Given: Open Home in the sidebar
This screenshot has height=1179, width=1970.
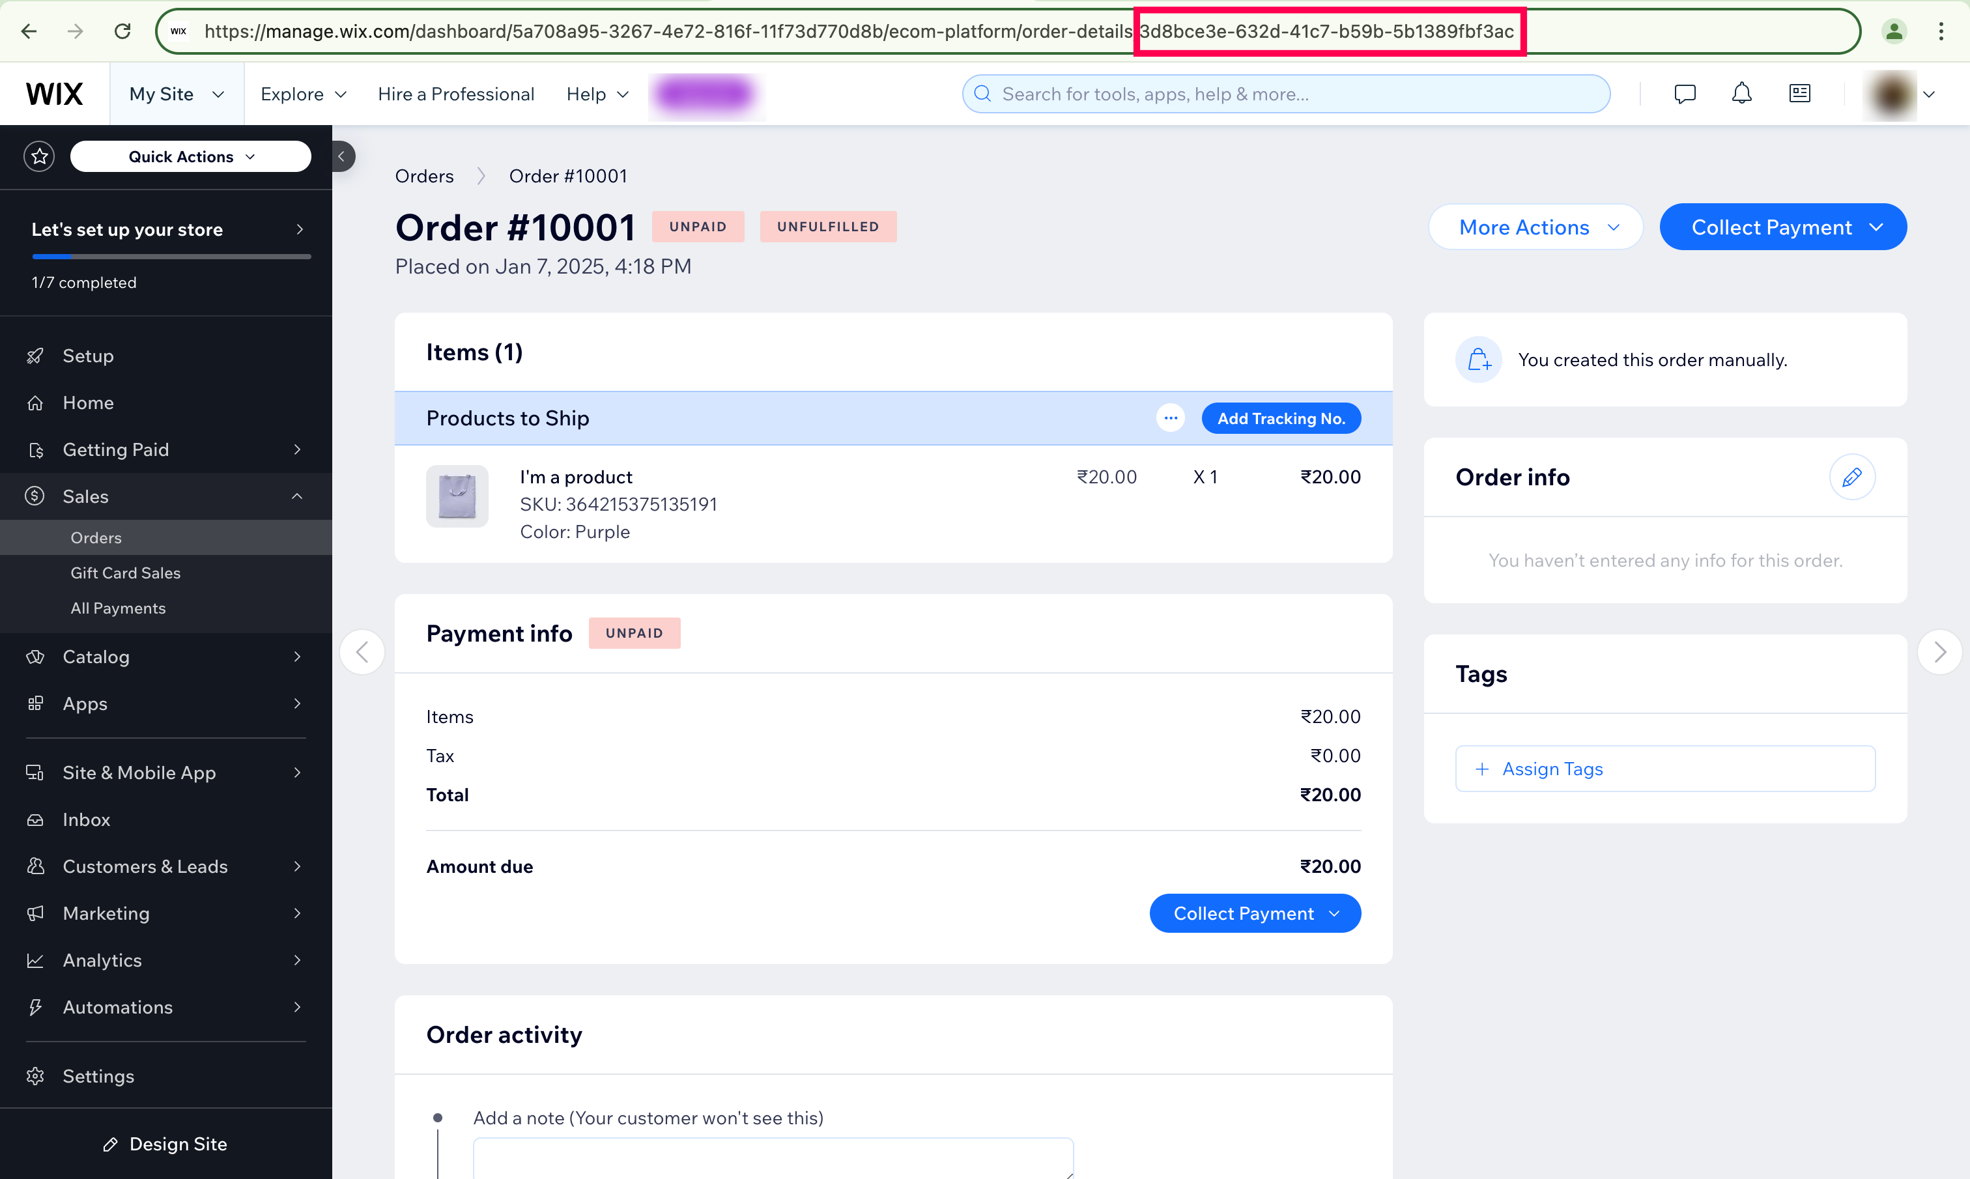Looking at the screenshot, I should 166,403.
